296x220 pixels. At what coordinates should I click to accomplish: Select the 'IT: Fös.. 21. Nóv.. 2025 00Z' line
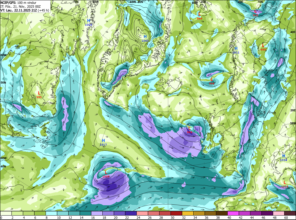(x=20, y=6)
